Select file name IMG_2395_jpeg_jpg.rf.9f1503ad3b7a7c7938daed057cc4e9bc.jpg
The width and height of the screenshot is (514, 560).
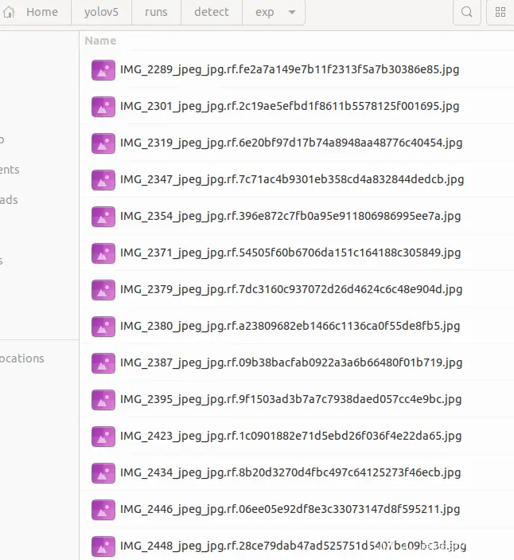(x=290, y=400)
